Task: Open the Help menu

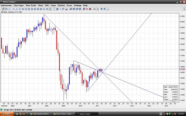Action: [x=85, y=5]
